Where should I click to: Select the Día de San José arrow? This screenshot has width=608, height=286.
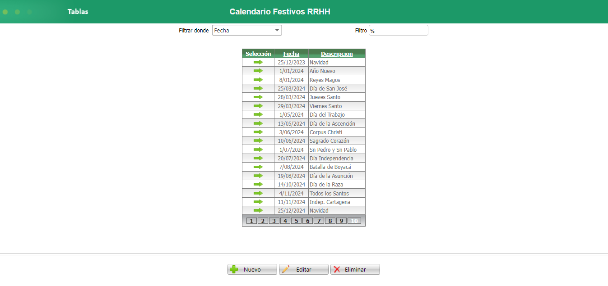[x=258, y=88]
